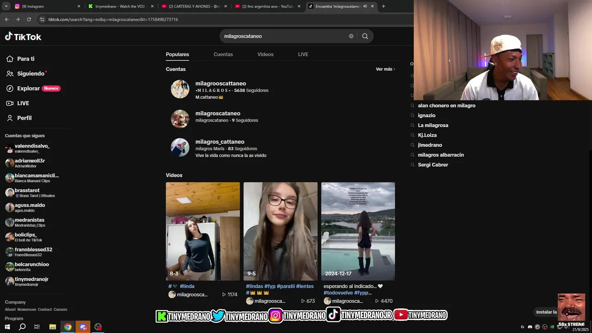The image size is (592, 333).
Task: Click the #linda hashtag
Action: [187, 286]
